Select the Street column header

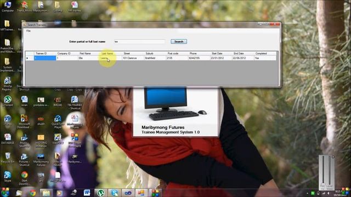pyautogui.click(x=133, y=54)
